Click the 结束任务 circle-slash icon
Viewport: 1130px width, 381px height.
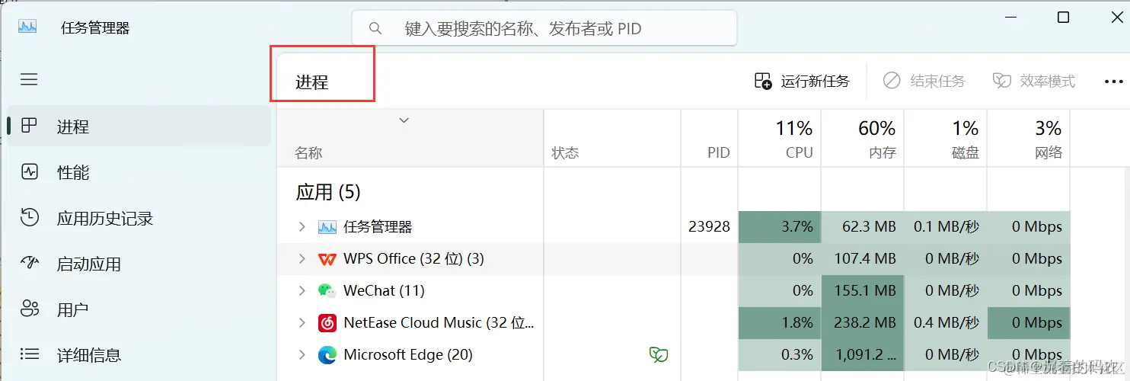(x=892, y=81)
